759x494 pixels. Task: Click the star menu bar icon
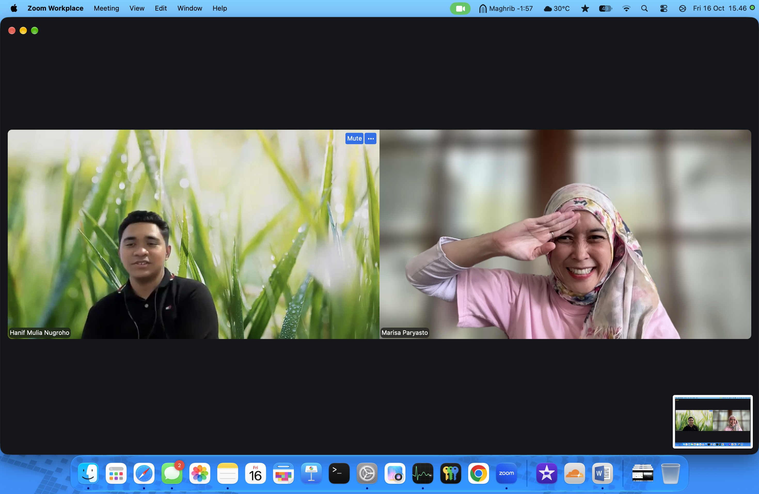click(585, 9)
